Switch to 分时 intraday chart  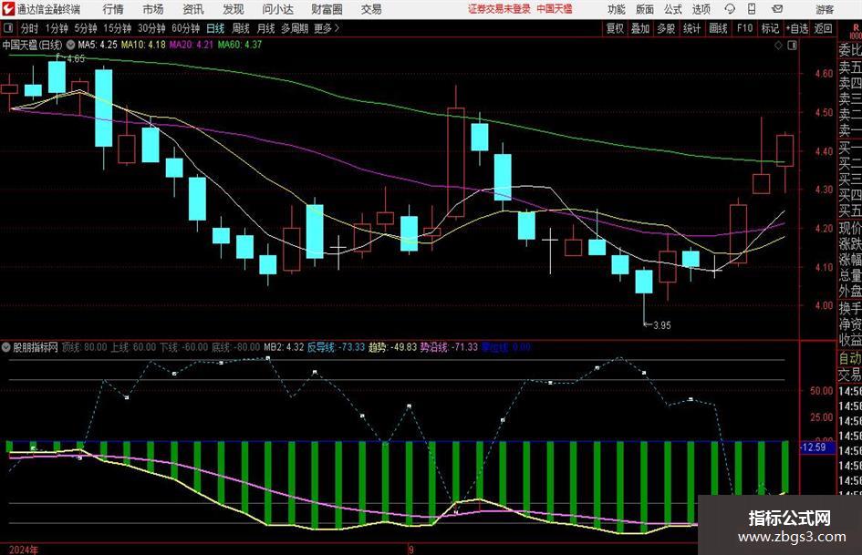tap(30, 28)
